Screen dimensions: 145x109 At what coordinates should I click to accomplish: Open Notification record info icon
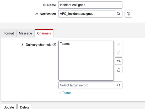[x=128, y=14]
